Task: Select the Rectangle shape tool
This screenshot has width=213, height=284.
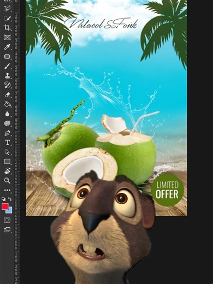Action: pos(7,161)
